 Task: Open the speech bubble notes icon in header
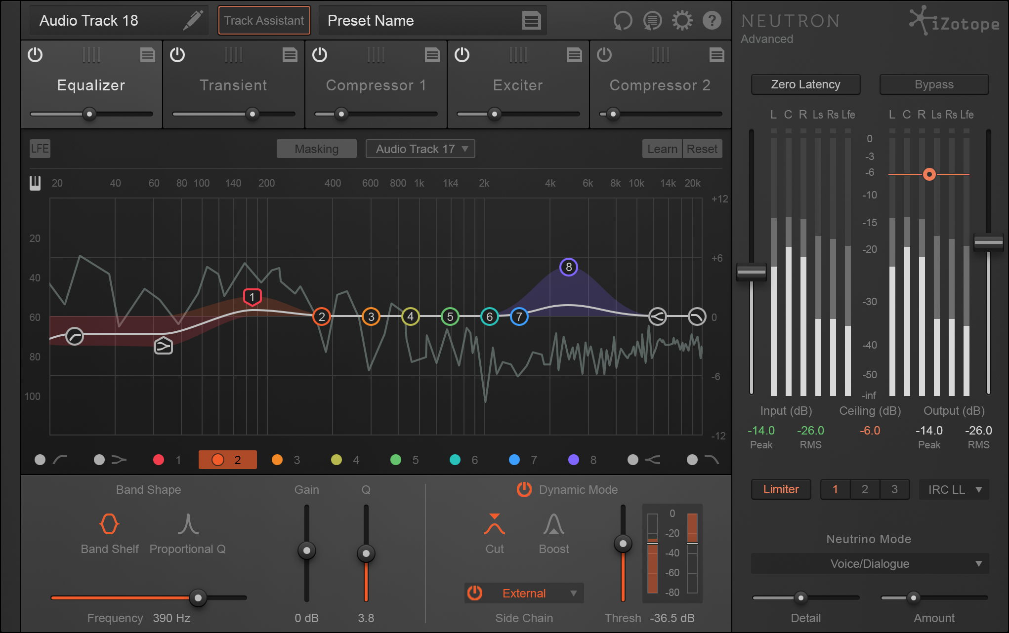click(652, 21)
